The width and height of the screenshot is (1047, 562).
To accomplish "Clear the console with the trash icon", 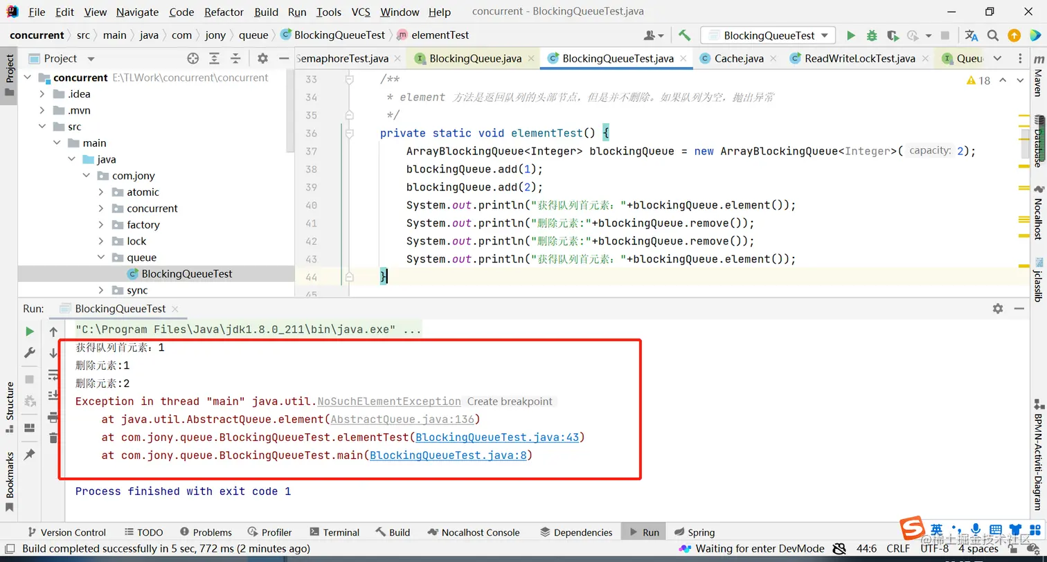I will coord(53,437).
